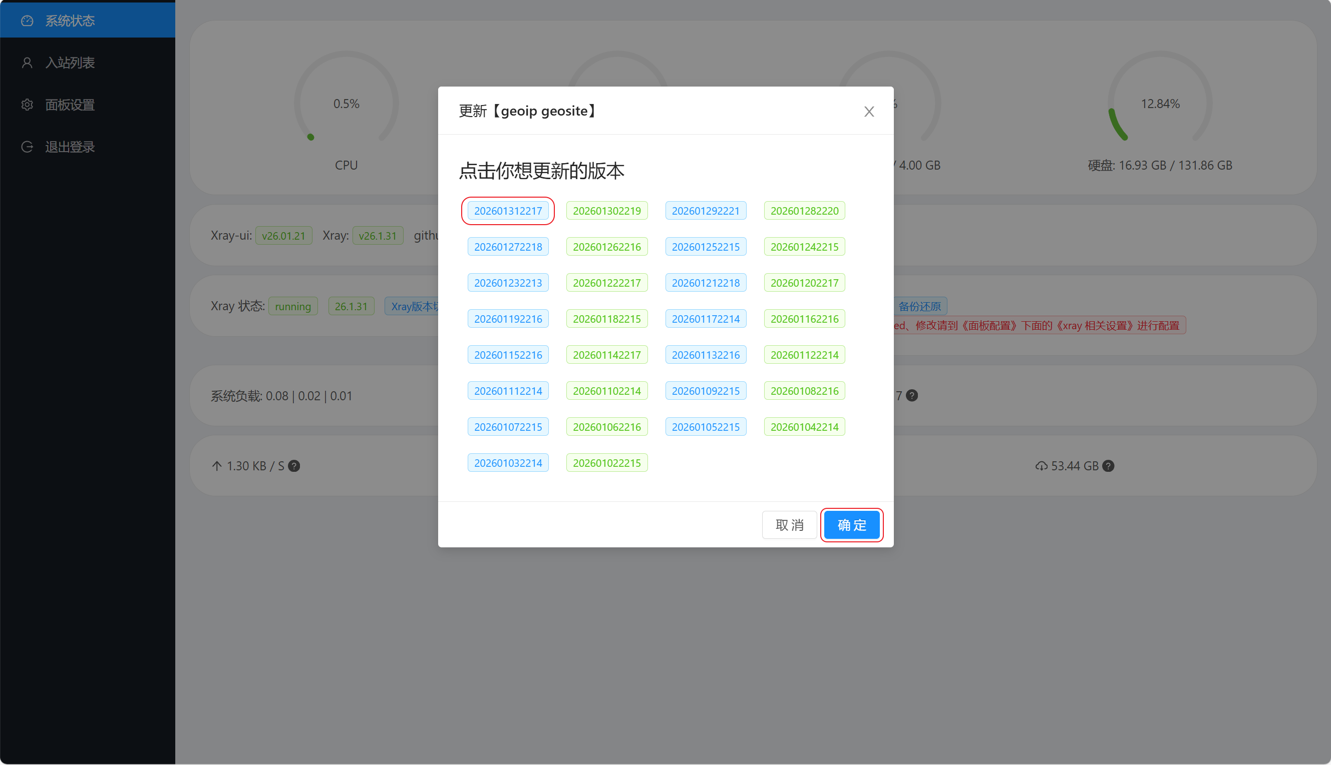Pick version 202601252215
Screen dimensions: 1331x765
705,247
